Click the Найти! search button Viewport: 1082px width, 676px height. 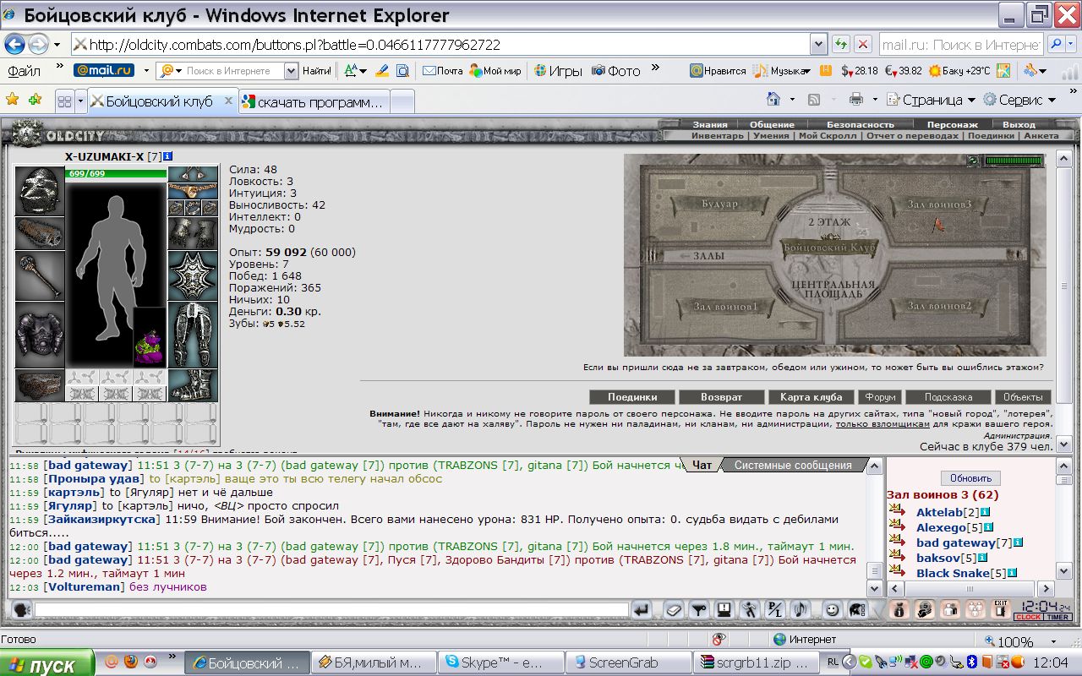click(x=316, y=71)
